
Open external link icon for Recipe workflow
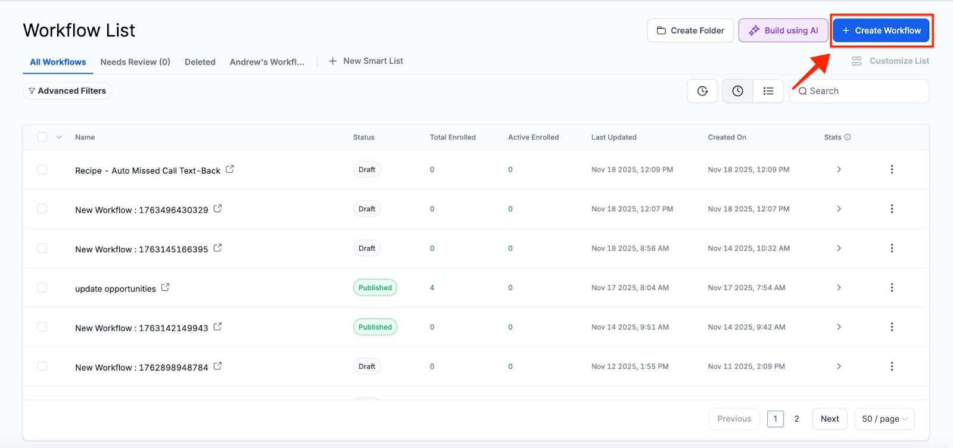[x=229, y=169]
